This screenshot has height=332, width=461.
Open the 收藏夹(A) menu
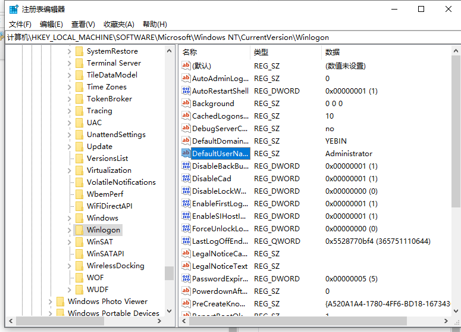[x=118, y=24]
